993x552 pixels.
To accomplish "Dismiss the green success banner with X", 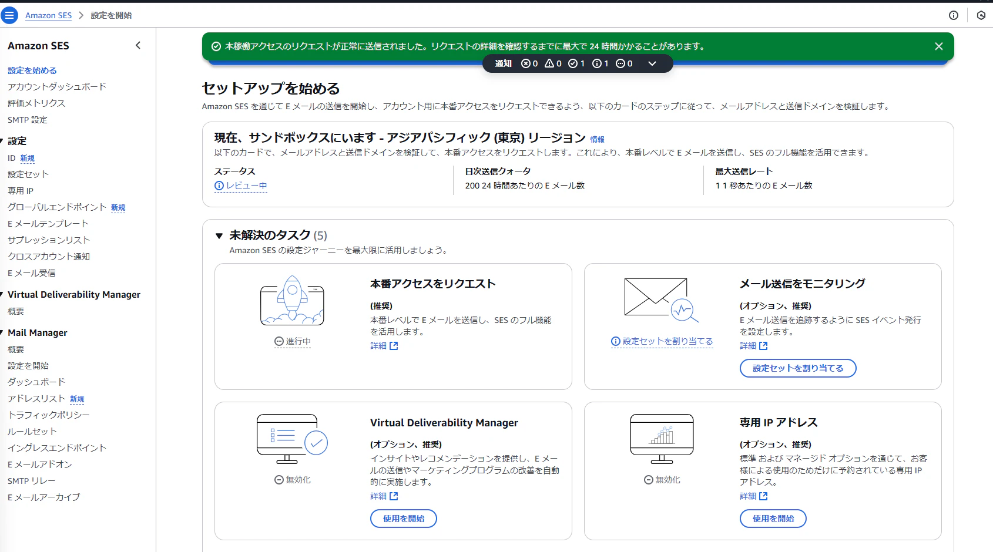I will [x=939, y=46].
